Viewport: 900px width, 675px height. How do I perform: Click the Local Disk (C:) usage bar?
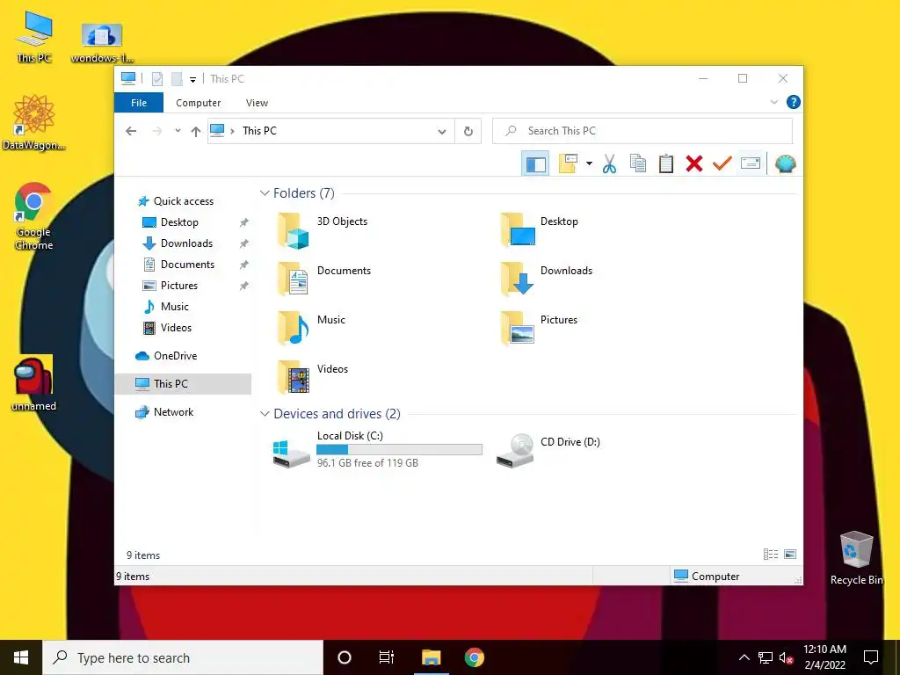coord(399,449)
